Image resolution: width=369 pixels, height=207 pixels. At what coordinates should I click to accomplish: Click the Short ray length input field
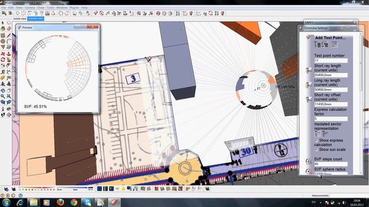[x=331, y=75]
